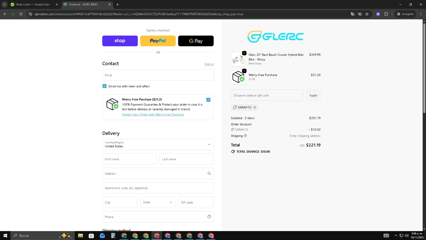The width and height of the screenshot is (426, 240).
Task: Focus the First name field
Action: click(129, 159)
